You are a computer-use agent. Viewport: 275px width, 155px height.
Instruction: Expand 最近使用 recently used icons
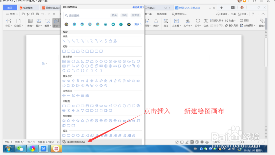[138, 7]
